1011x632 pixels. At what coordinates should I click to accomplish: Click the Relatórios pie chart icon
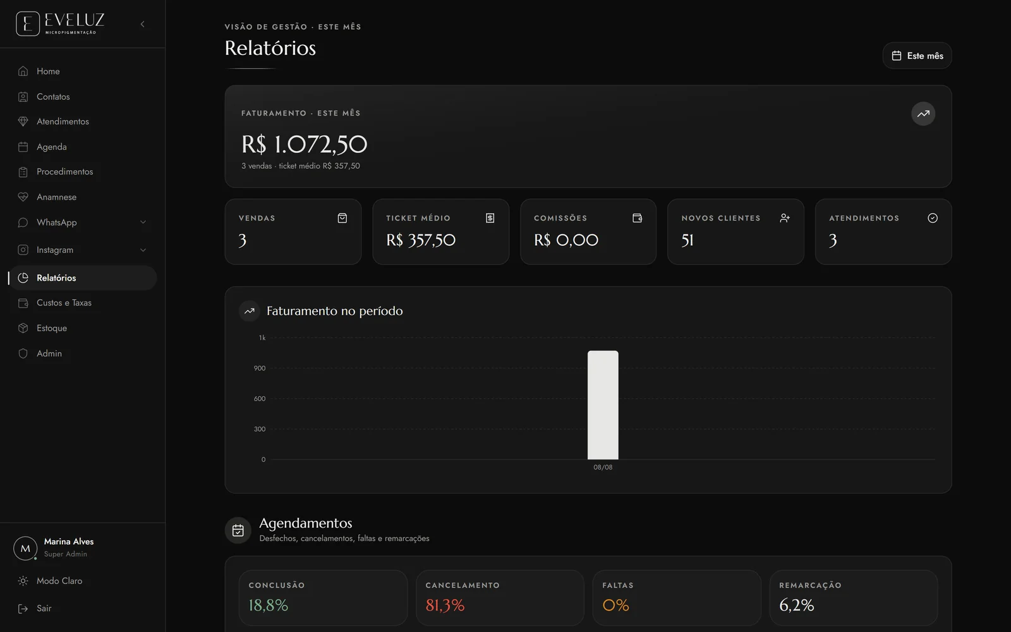[23, 278]
